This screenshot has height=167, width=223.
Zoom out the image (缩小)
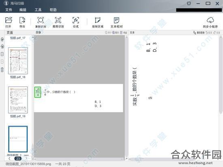pos(108,32)
